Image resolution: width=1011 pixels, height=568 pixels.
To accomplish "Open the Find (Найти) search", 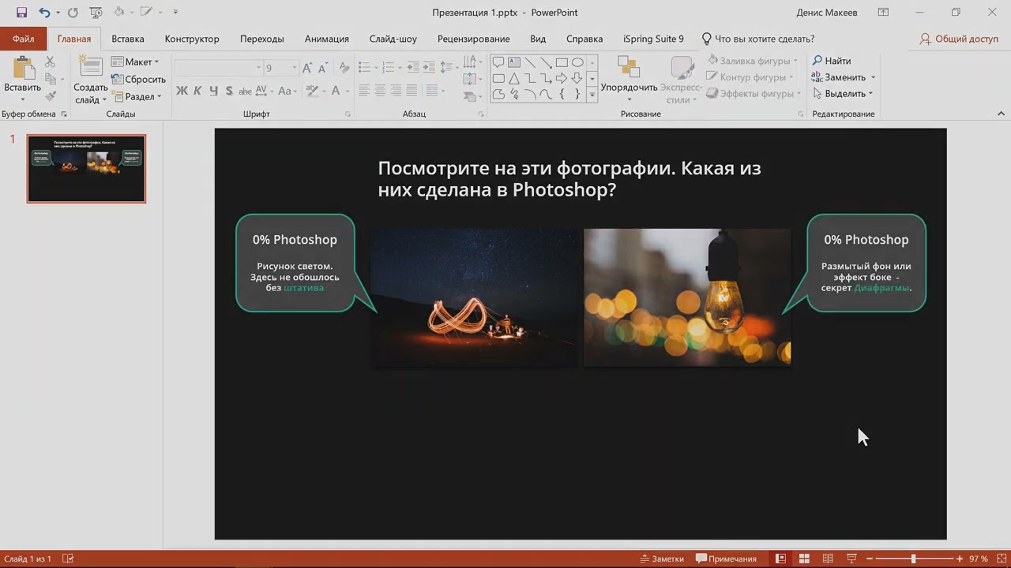I will click(x=832, y=61).
